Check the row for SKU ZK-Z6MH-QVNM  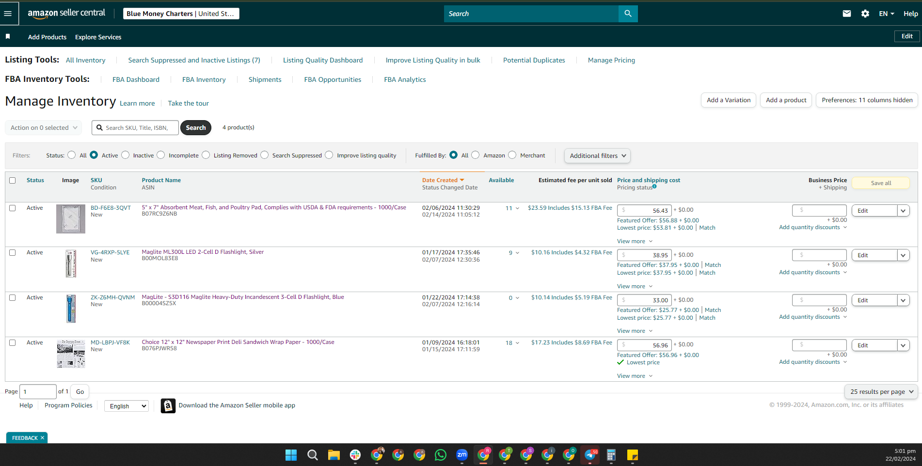13,297
